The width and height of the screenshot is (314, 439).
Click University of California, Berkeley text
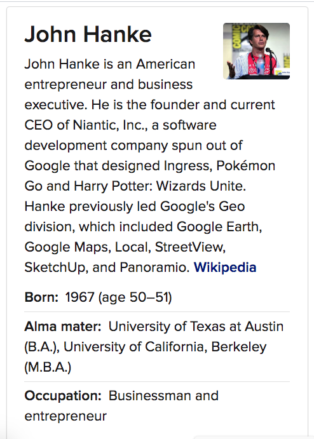pyautogui.click(x=165, y=347)
